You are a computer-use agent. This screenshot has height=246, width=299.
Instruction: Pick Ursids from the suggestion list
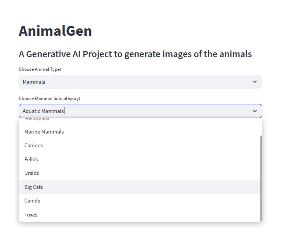31,173
